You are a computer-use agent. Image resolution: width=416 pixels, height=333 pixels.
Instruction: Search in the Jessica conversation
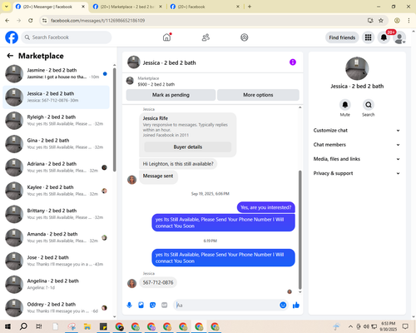click(369, 105)
